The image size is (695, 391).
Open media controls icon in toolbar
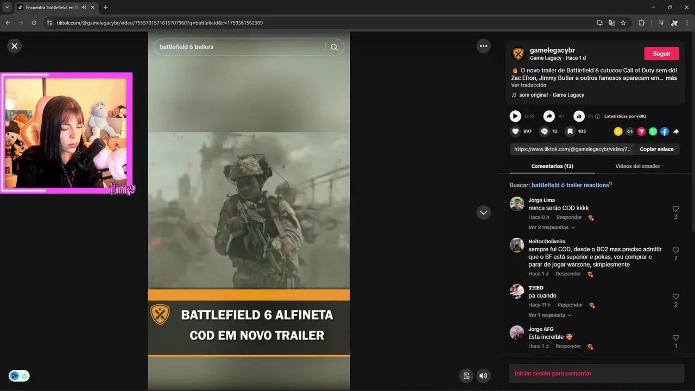coord(660,23)
